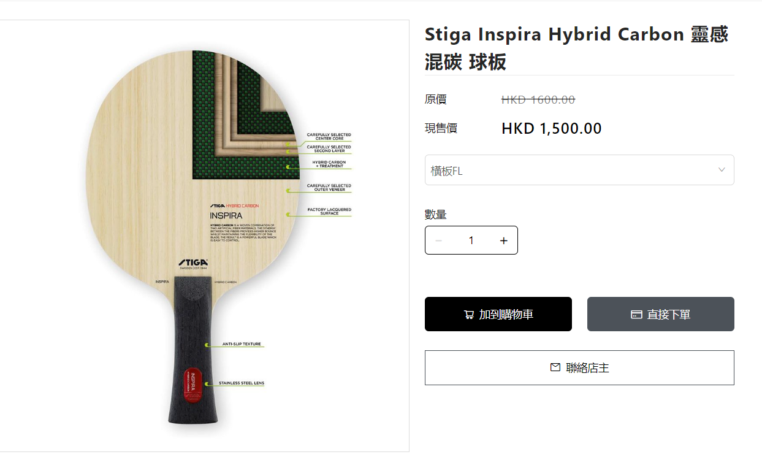The height and width of the screenshot is (457, 762).
Task: Order now with 直接下單 button
Action: point(661,314)
